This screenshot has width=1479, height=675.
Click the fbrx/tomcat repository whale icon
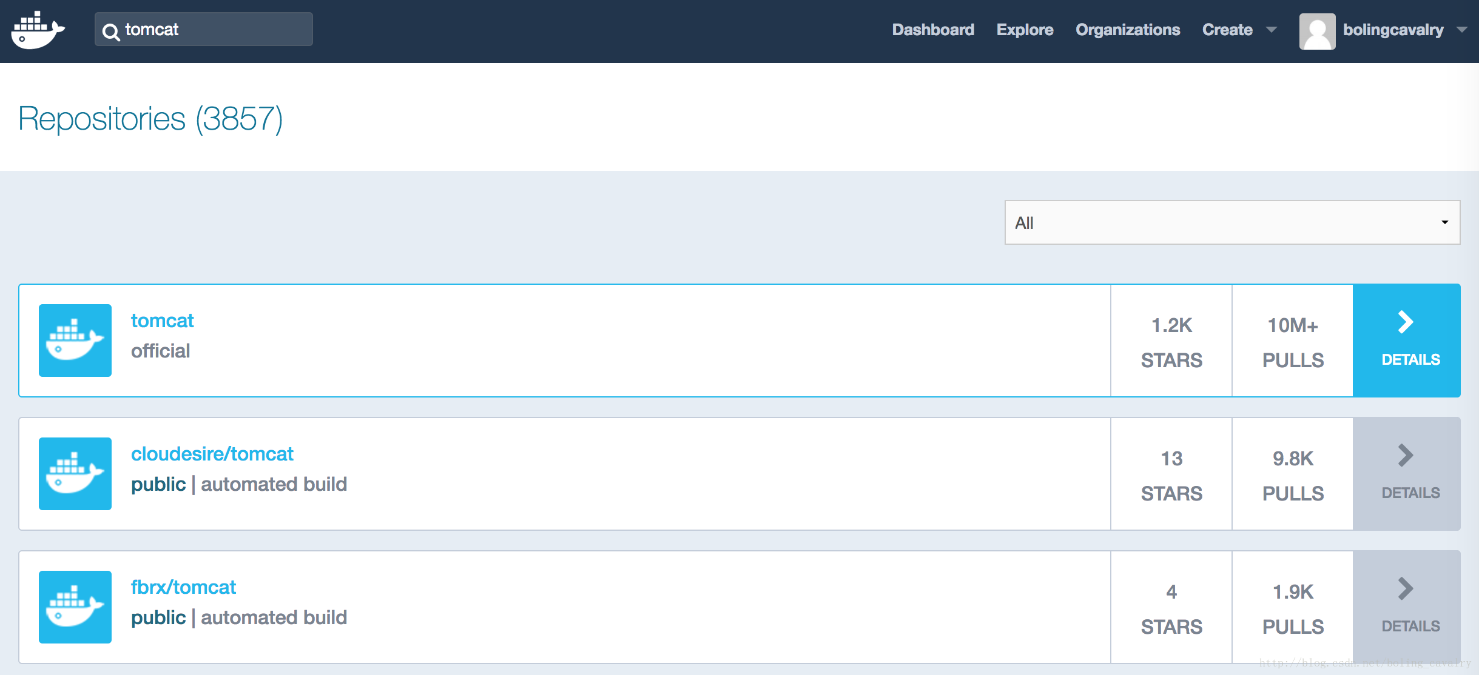click(75, 607)
